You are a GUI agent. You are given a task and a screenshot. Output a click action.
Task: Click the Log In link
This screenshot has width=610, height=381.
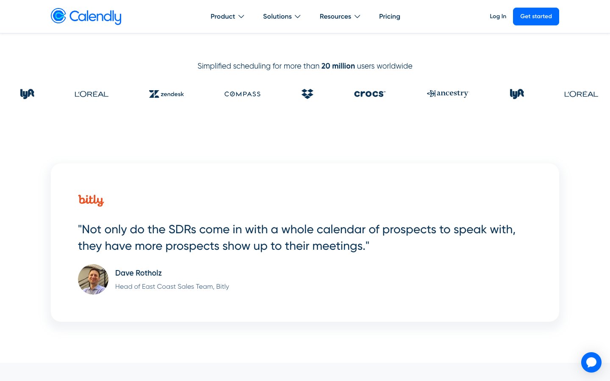tap(498, 17)
